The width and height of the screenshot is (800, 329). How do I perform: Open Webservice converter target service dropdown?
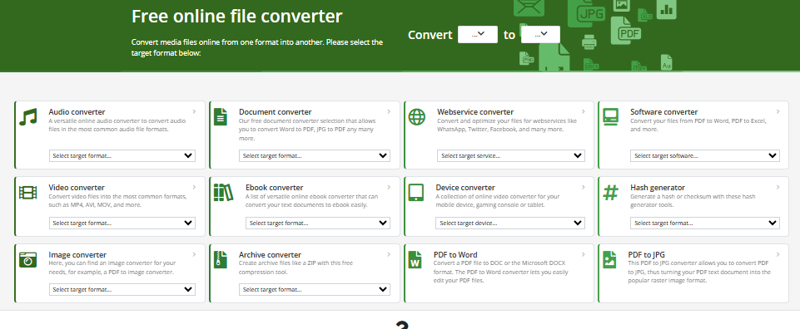click(510, 156)
